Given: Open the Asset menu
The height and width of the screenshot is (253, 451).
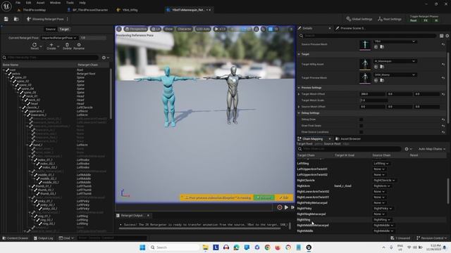Looking at the screenshot, I should (40, 3).
